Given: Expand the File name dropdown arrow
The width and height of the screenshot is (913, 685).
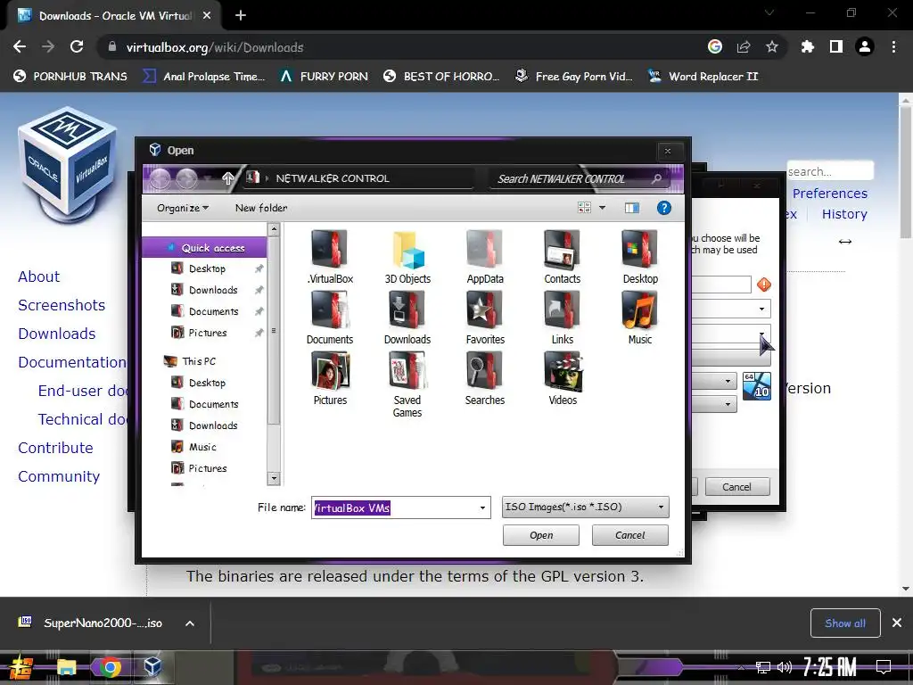Looking at the screenshot, I should pos(482,508).
